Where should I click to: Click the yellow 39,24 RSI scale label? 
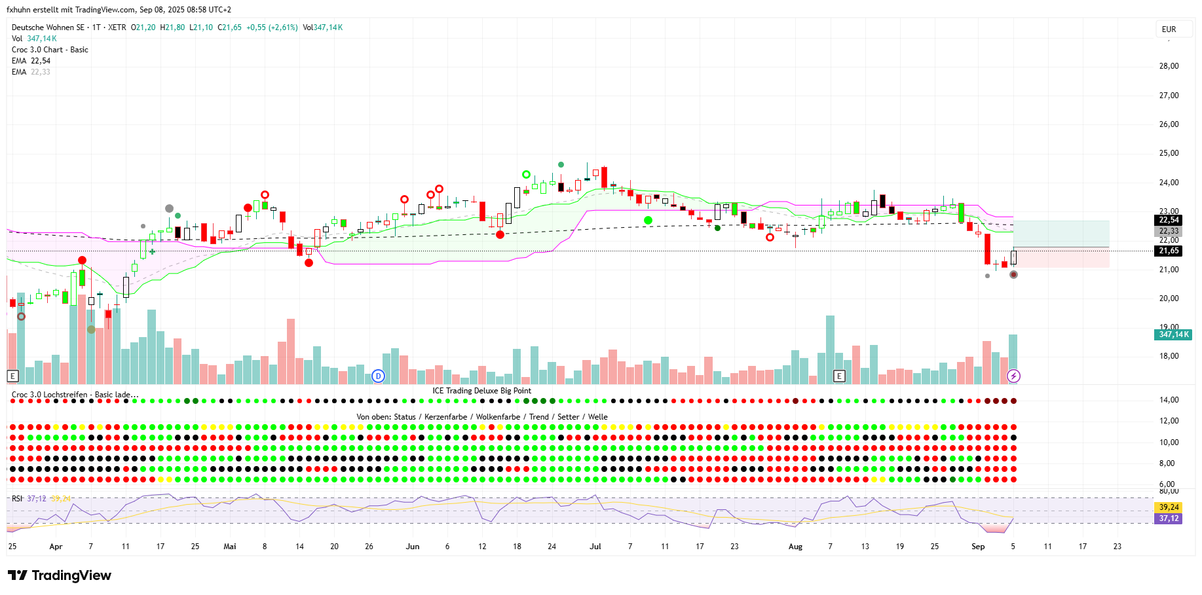[1169, 507]
